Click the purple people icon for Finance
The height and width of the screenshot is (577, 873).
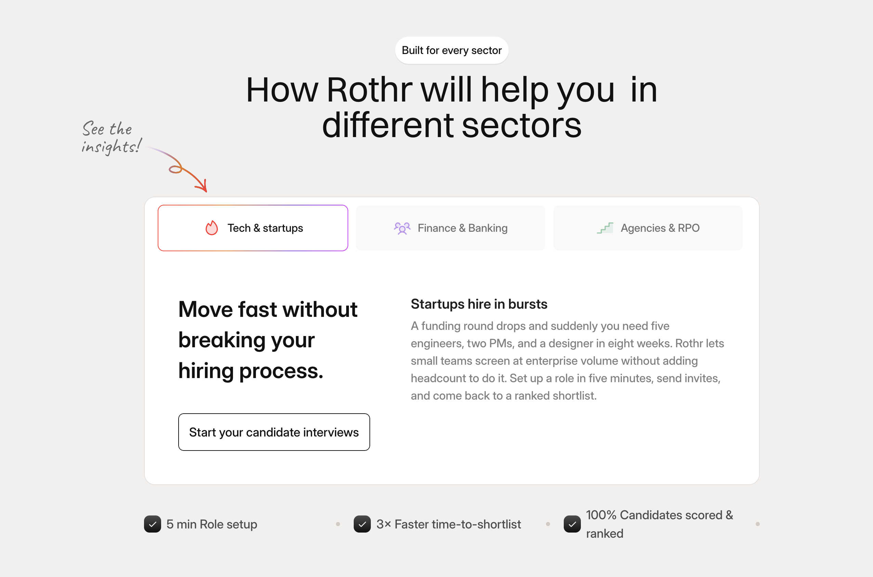pyautogui.click(x=402, y=228)
